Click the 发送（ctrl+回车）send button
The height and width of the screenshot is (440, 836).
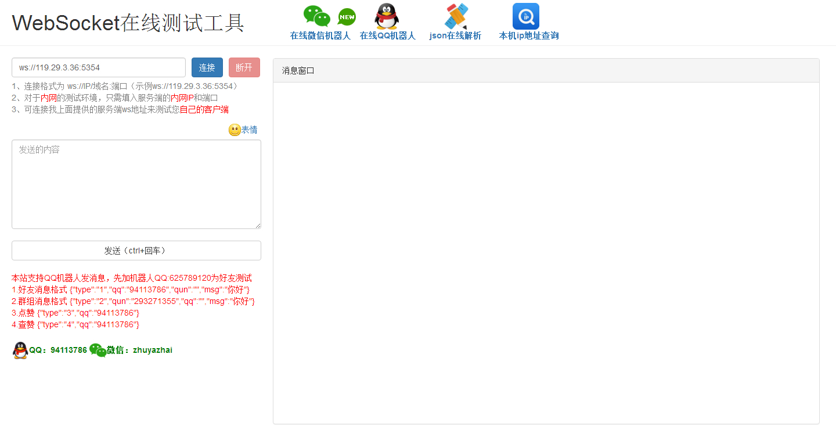pos(136,251)
